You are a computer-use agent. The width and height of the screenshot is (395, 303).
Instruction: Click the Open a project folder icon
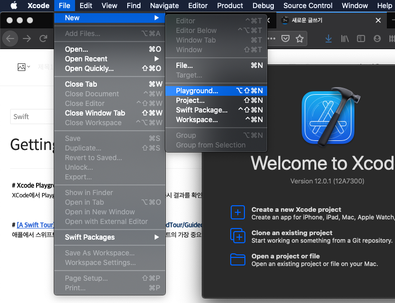[x=237, y=259]
